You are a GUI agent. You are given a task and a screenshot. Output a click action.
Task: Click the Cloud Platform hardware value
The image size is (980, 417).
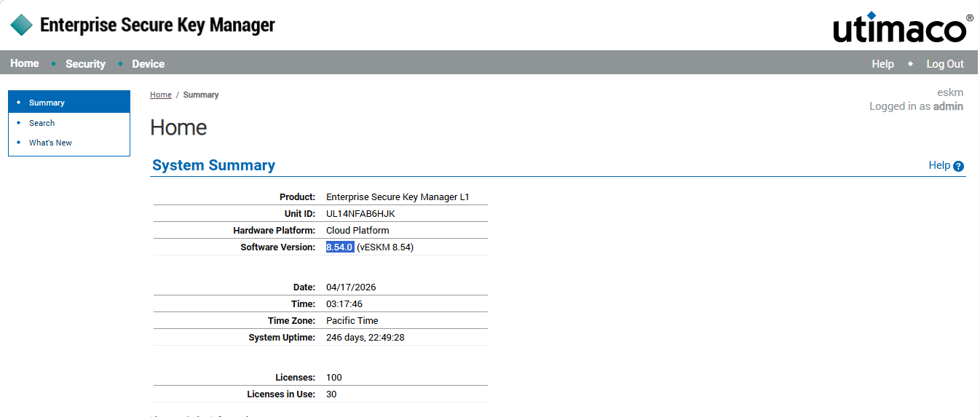[357, 231]
